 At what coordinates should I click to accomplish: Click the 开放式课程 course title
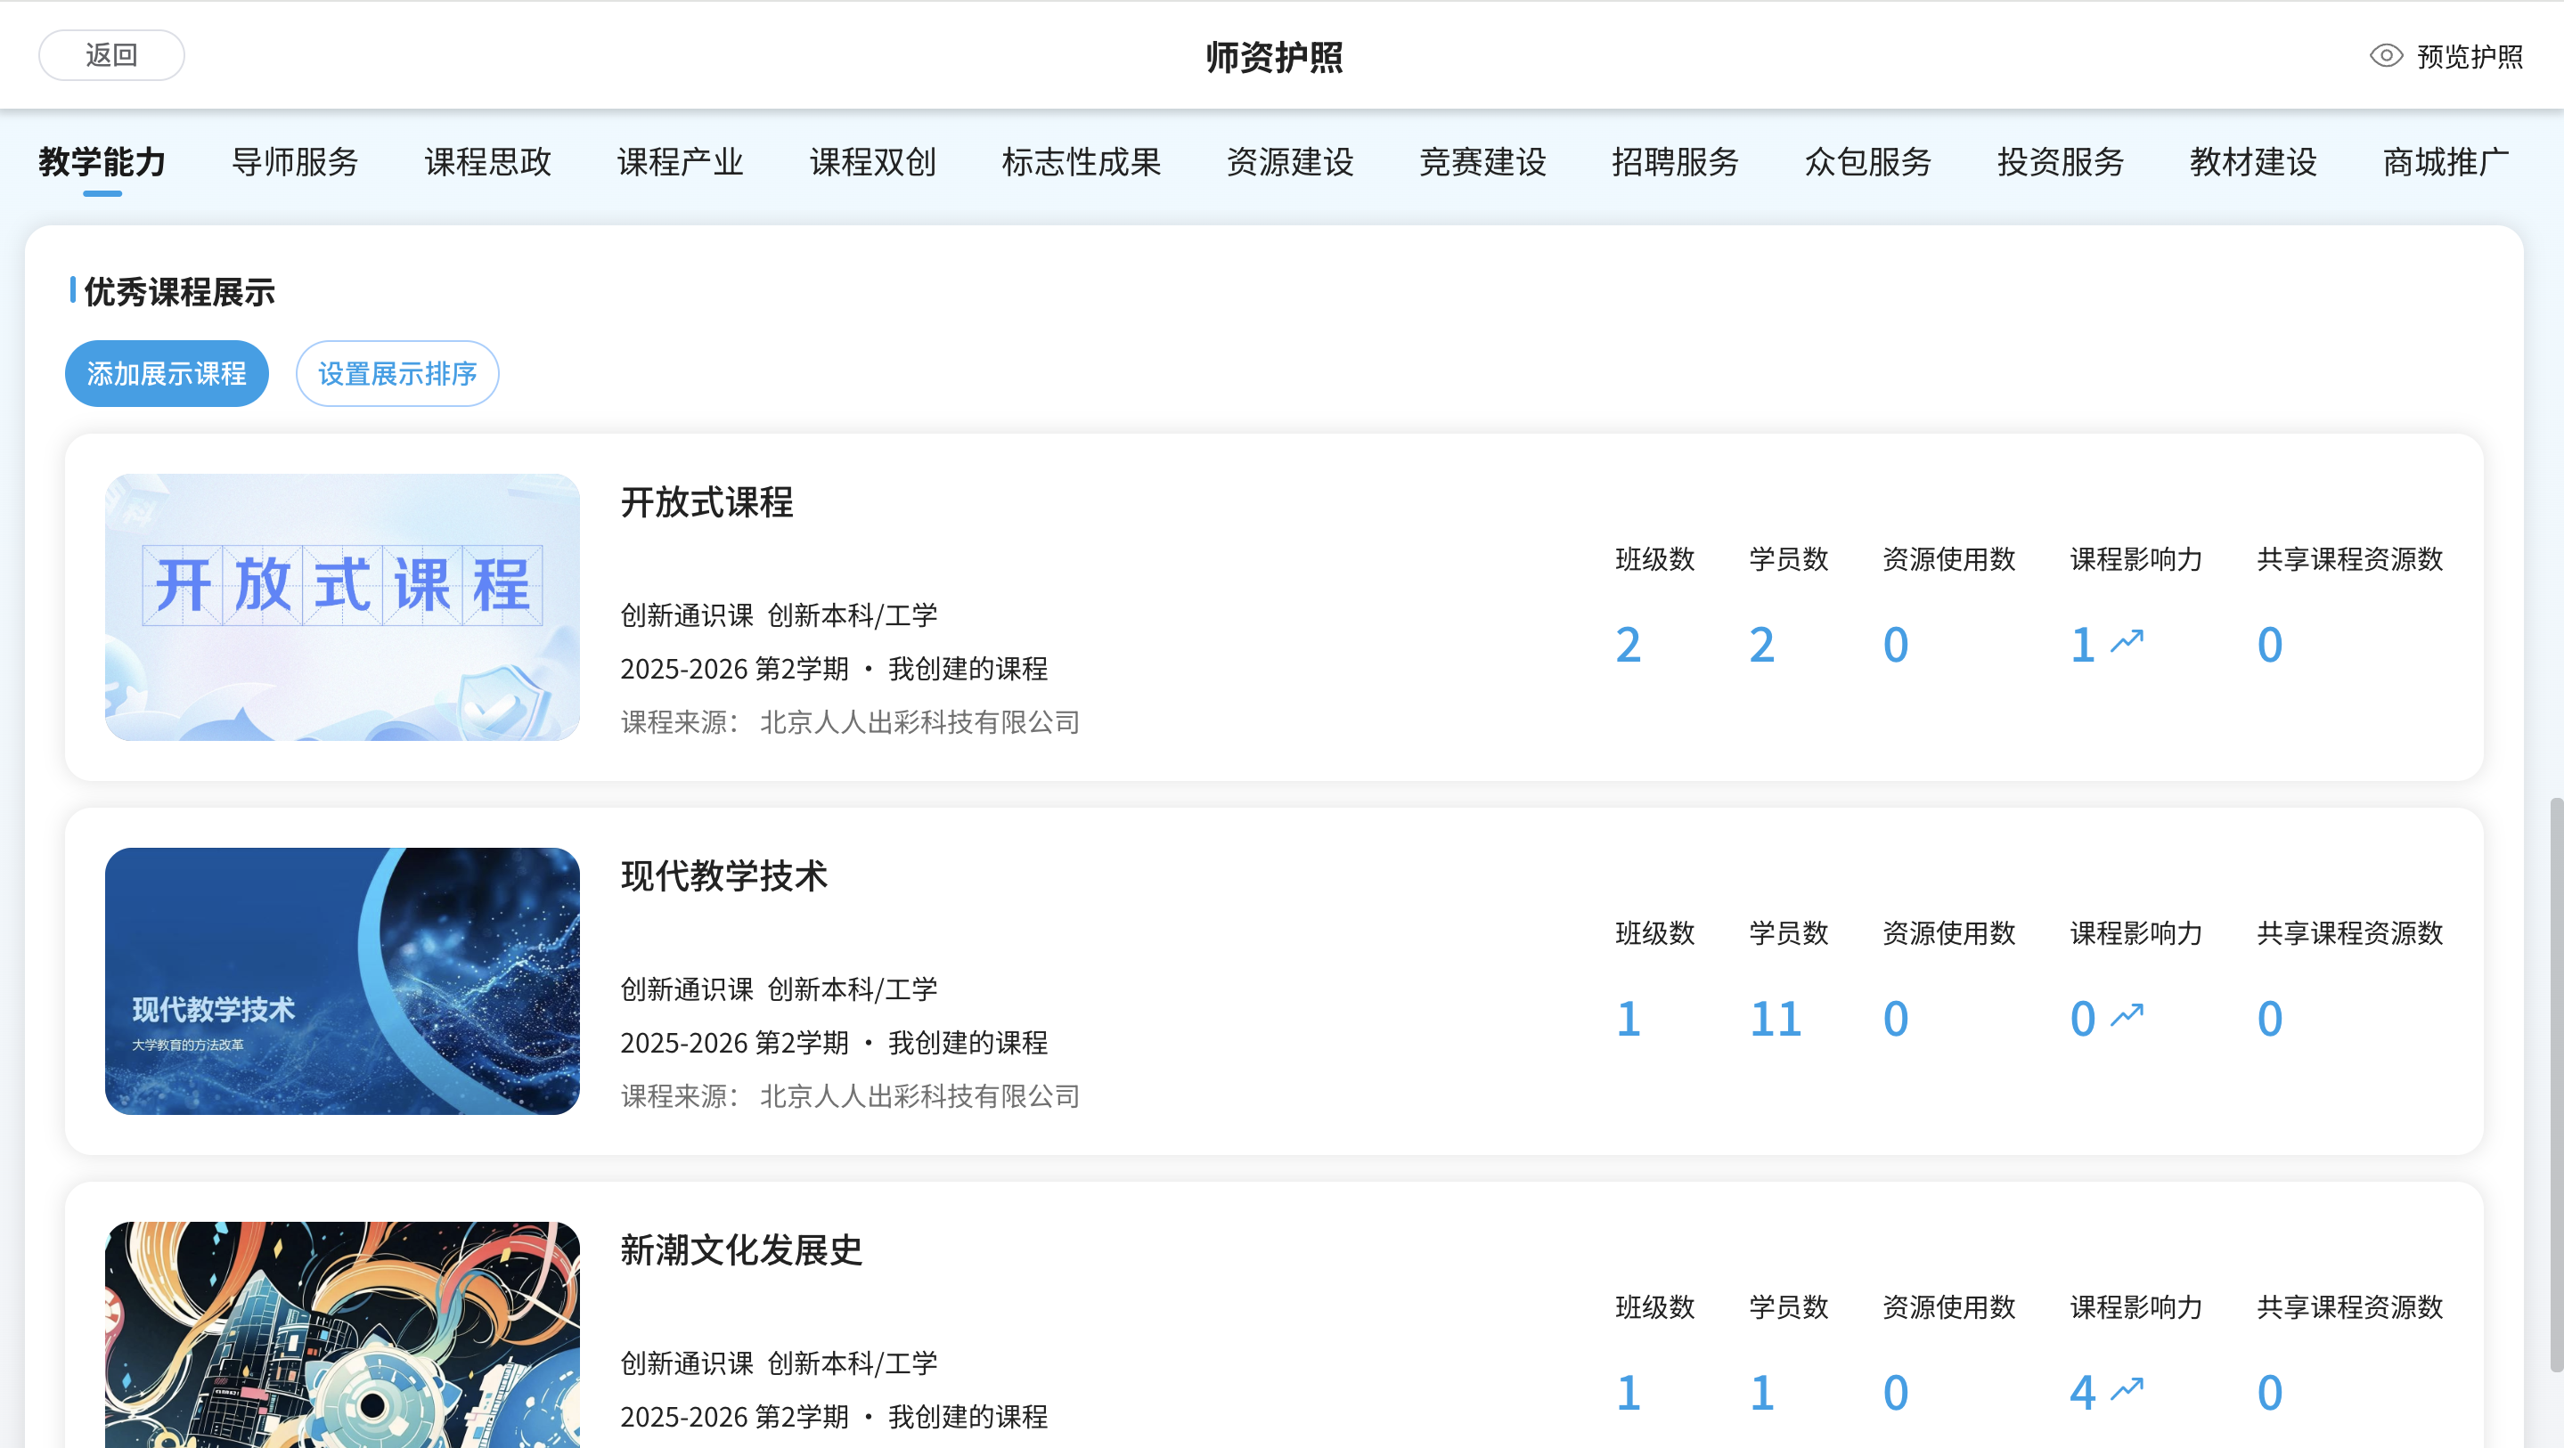tap(707, 501)
